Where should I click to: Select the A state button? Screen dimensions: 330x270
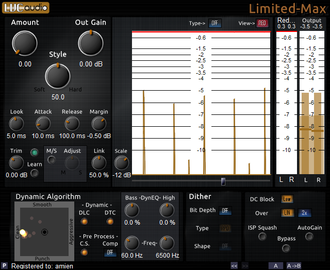276,266
